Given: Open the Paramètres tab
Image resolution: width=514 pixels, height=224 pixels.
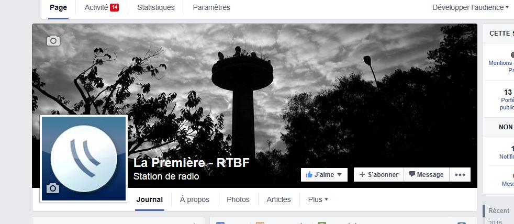Looking at the screenshot, I should click(x=211, y=7).
